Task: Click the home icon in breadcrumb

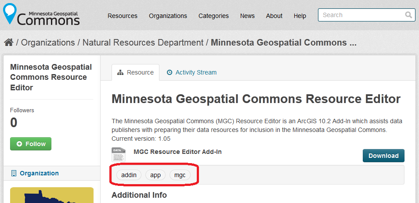Action: pyautogui.click(x=9, y=43)
